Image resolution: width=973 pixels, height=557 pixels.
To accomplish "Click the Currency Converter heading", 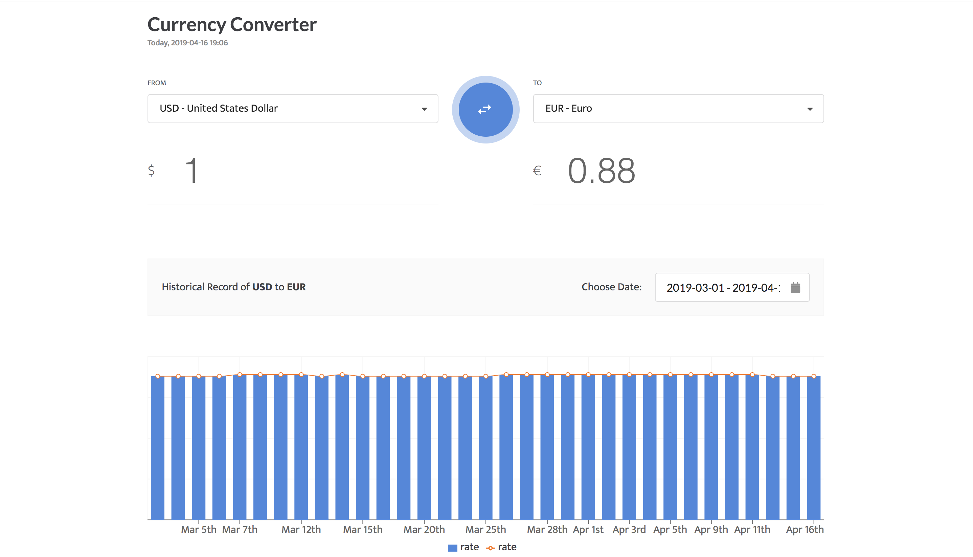I will [232, 24].
